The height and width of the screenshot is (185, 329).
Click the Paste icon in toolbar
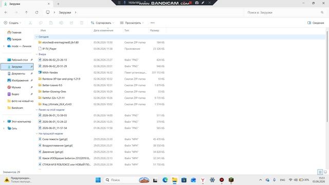click(51, 23)
